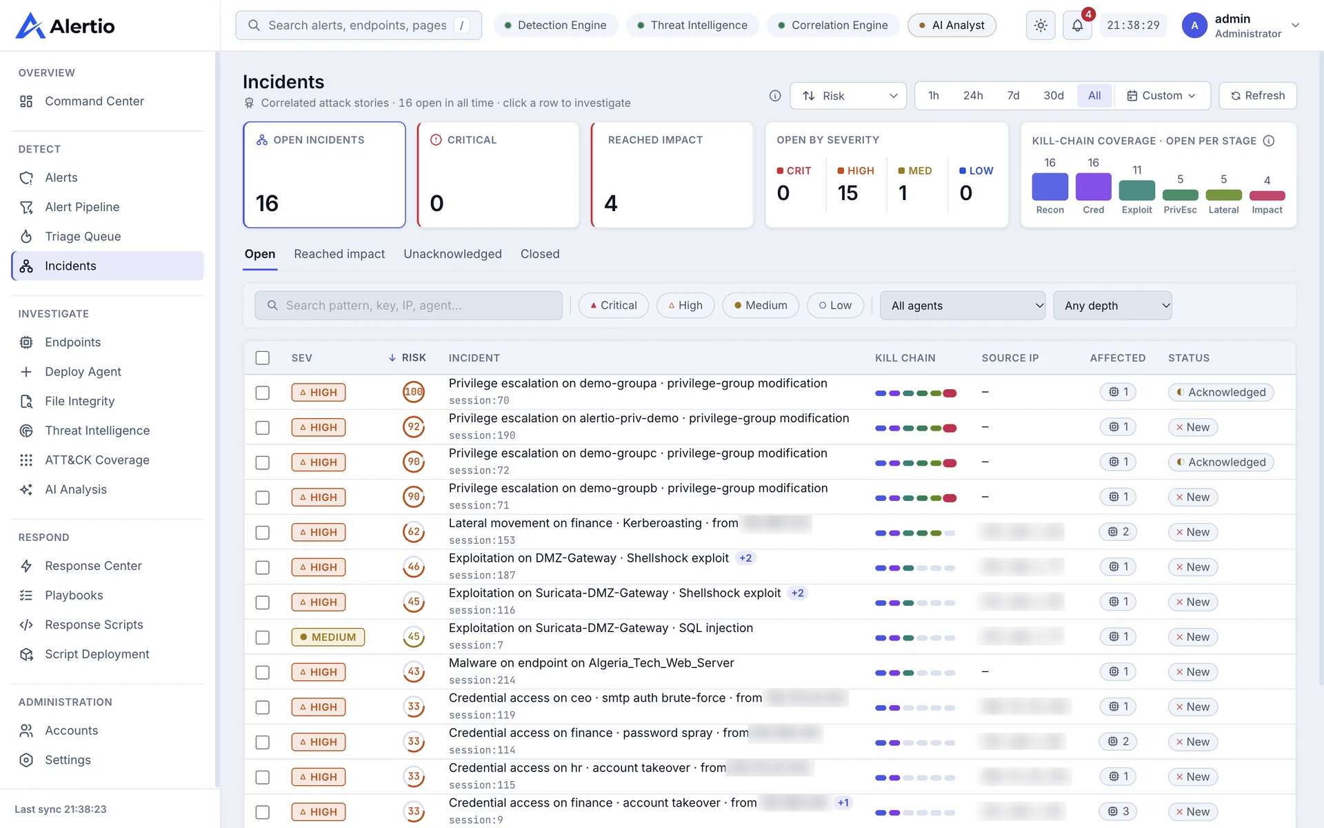Click the info icon next to Risk sort
The width and height of the screenshot is (1324, 828).
(775, 96)
